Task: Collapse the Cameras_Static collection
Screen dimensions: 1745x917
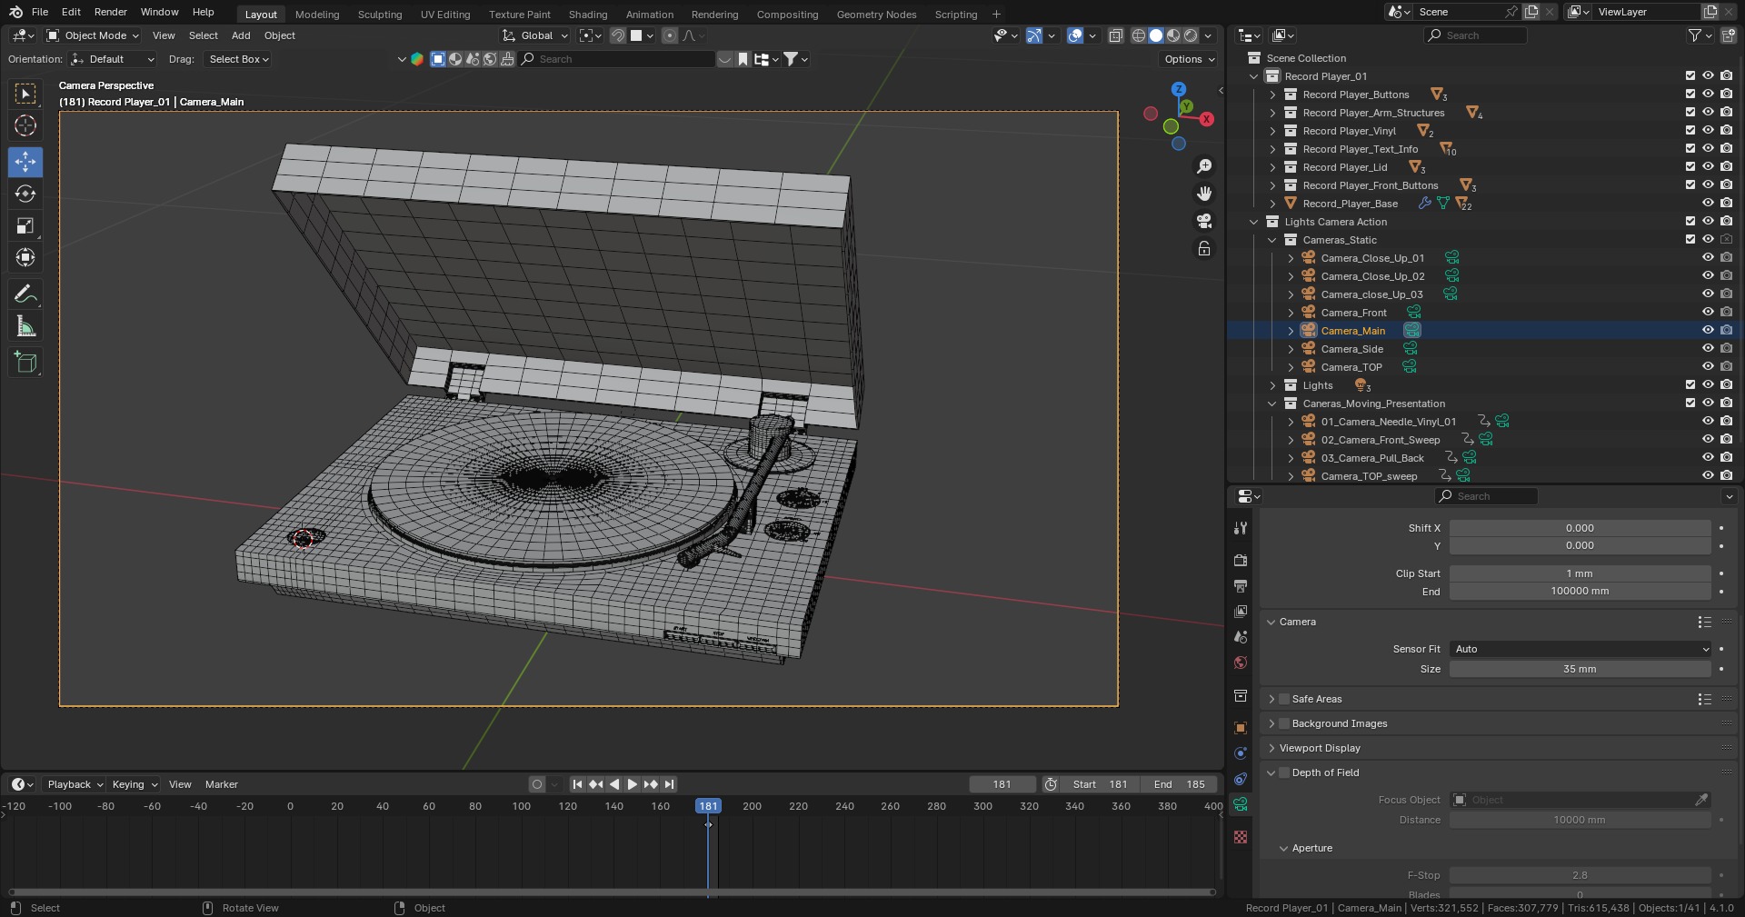Action: (1272, 240)
